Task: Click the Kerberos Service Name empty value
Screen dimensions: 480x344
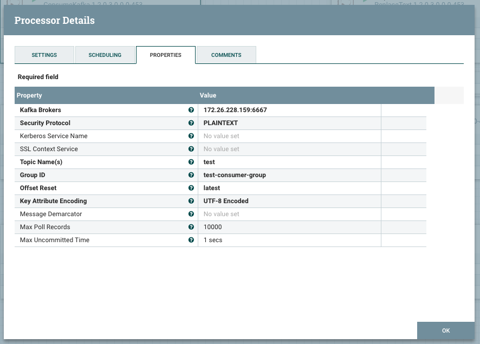Action: click(222, 136)
